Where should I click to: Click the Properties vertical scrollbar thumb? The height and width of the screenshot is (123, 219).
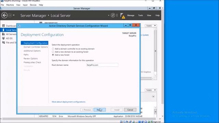click(x=155, y=51)
